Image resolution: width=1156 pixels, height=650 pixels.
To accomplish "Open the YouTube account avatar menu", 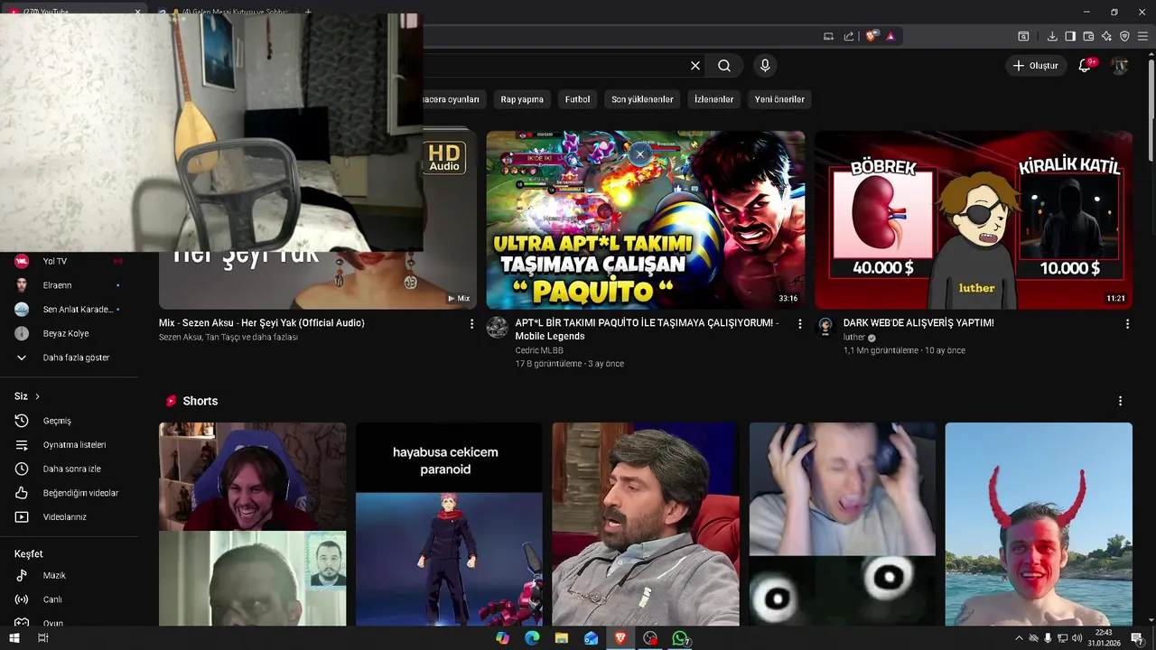I will 1120,66.
